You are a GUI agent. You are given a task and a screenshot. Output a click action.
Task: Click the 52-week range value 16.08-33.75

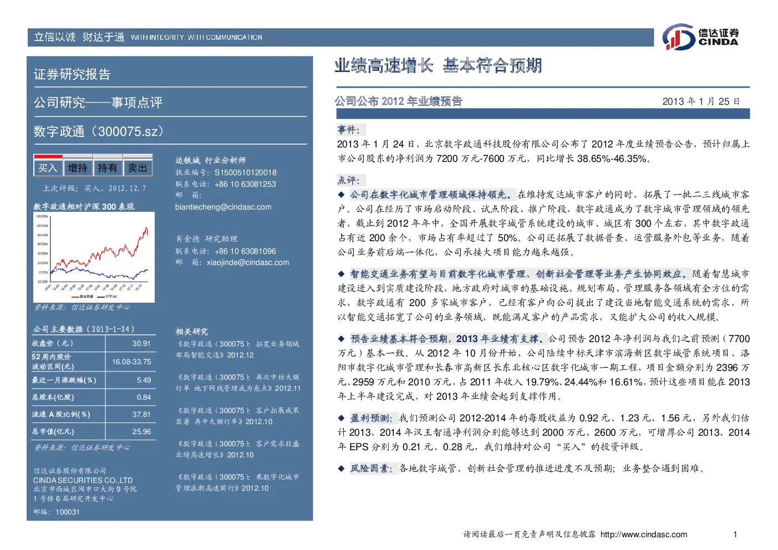pos(131,361)
